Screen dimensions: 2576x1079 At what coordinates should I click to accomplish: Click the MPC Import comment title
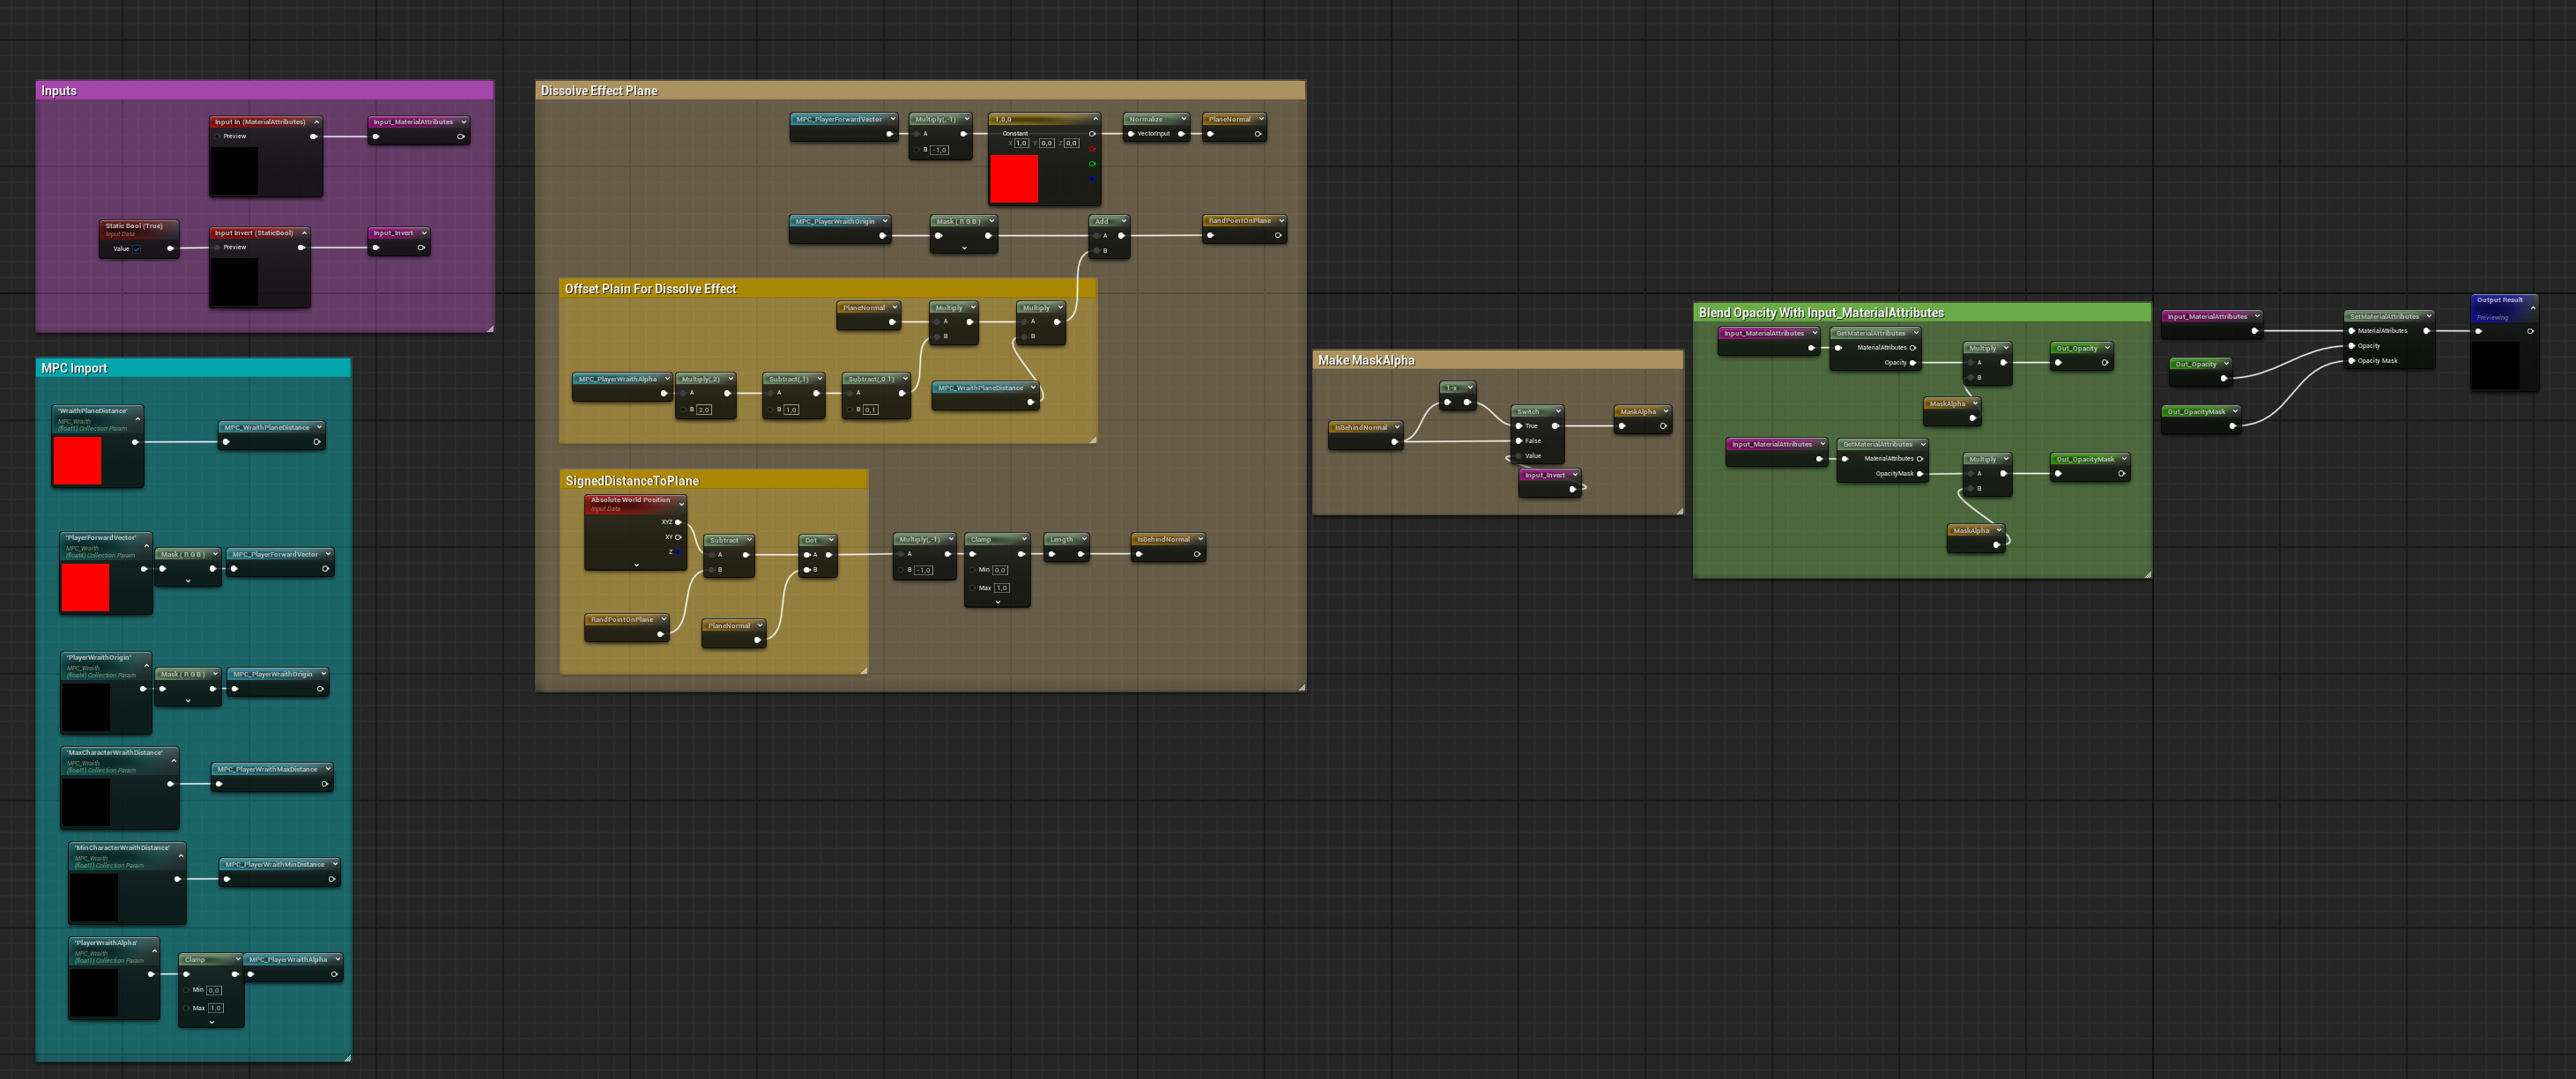(x=74, y=369)
